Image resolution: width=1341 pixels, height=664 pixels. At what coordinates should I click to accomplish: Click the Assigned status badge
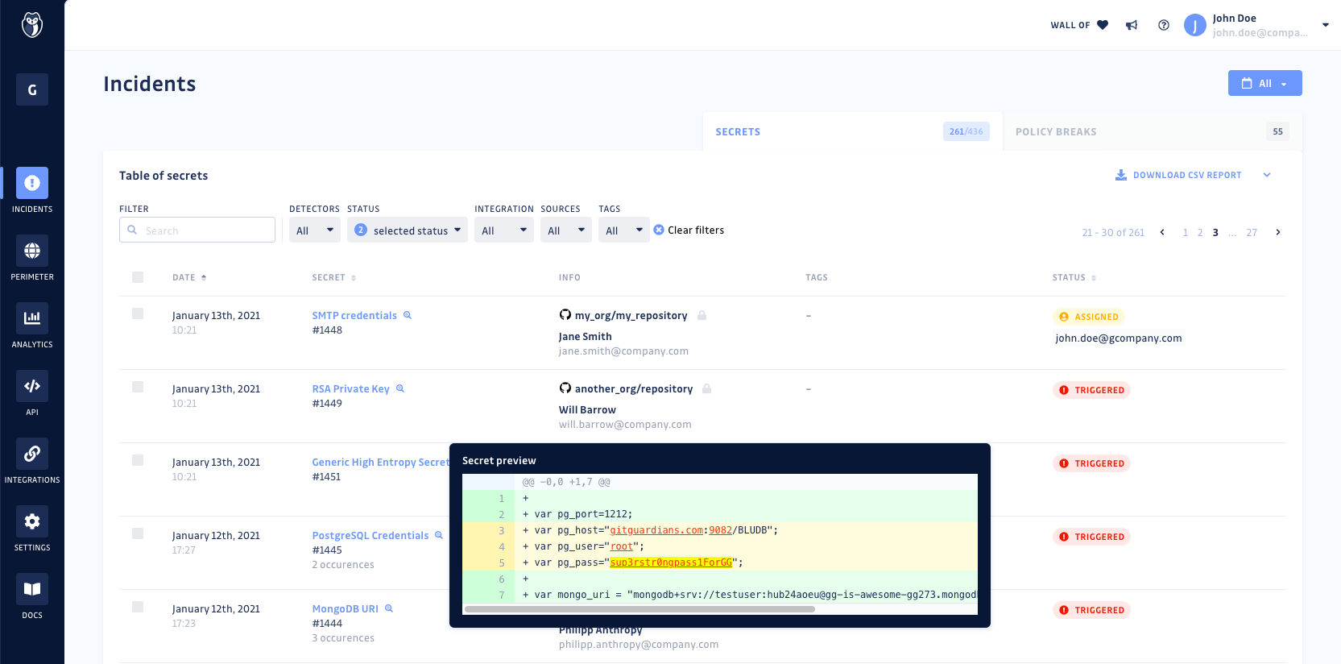click(x=1089, y=317)
